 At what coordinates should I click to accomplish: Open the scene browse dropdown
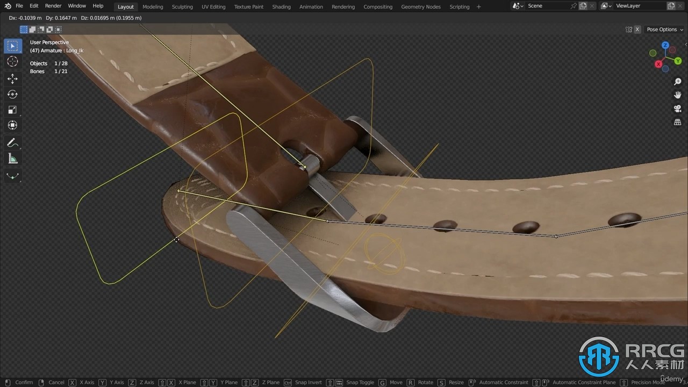point(517,6)
